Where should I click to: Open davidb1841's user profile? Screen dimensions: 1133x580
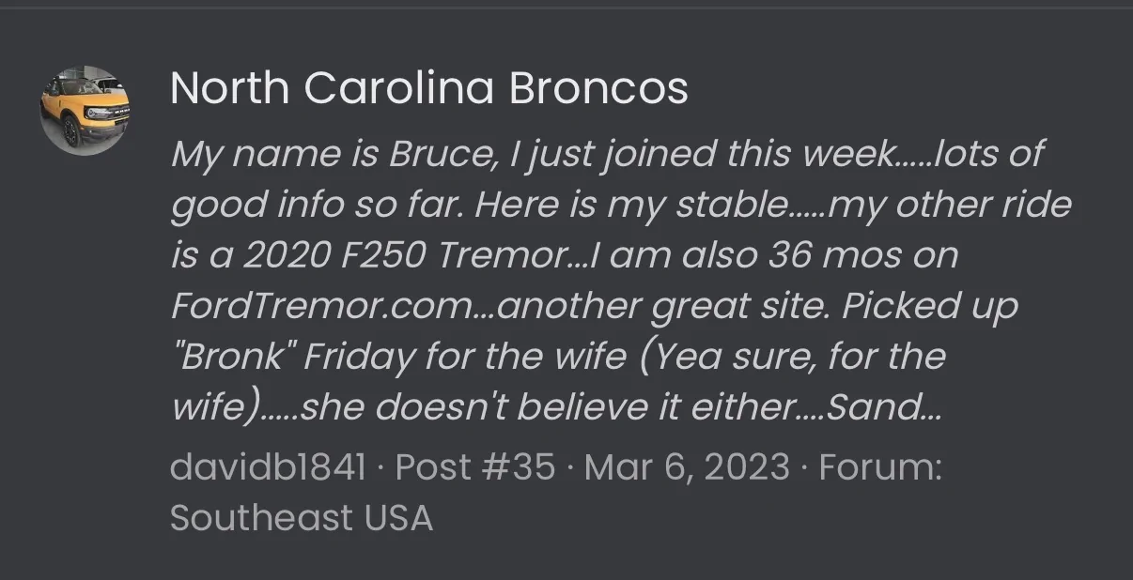268,466
